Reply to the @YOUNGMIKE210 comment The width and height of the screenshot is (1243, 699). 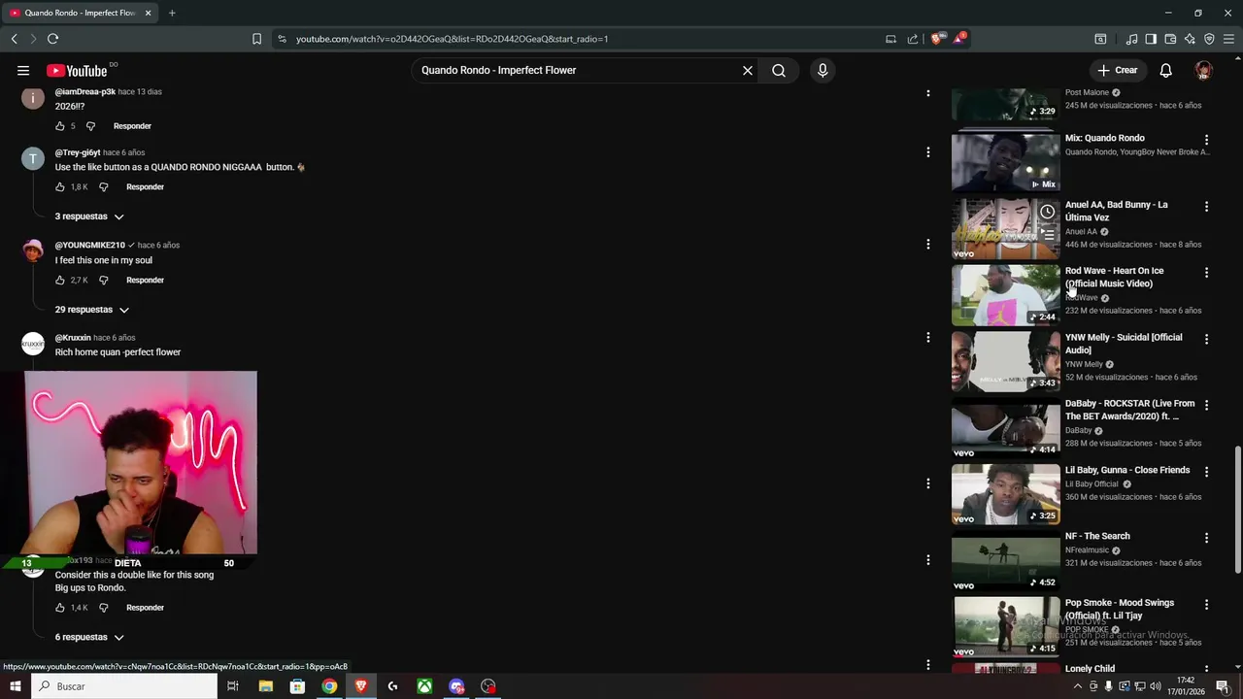coord(145,280)
